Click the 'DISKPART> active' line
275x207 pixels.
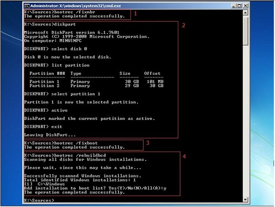tap(46, 110)
